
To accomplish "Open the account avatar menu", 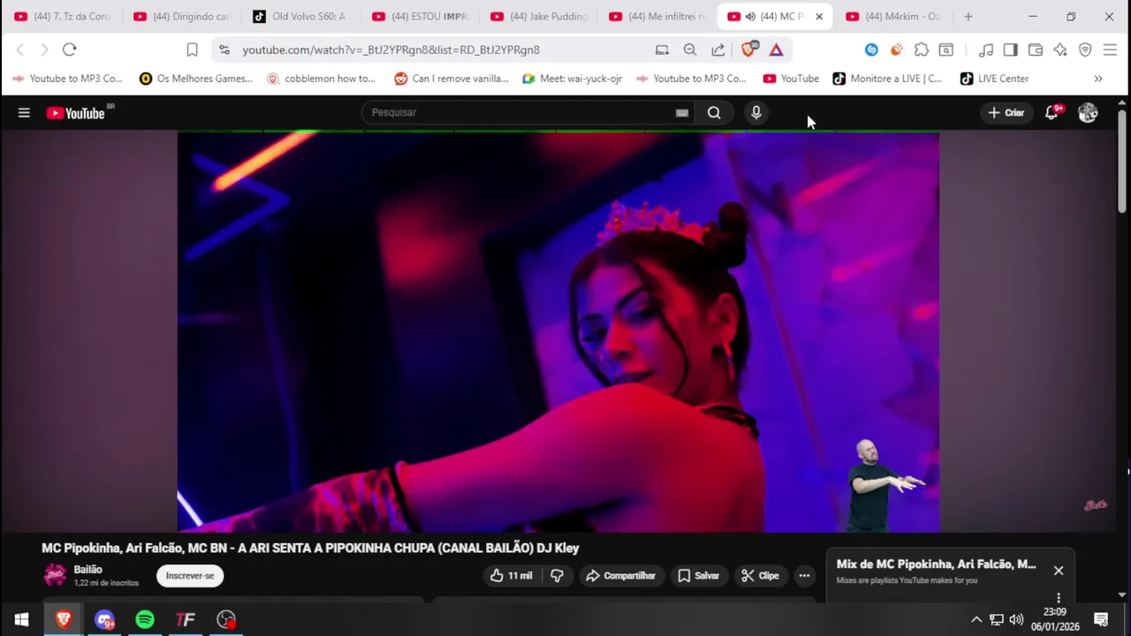I will (1088, 112).
